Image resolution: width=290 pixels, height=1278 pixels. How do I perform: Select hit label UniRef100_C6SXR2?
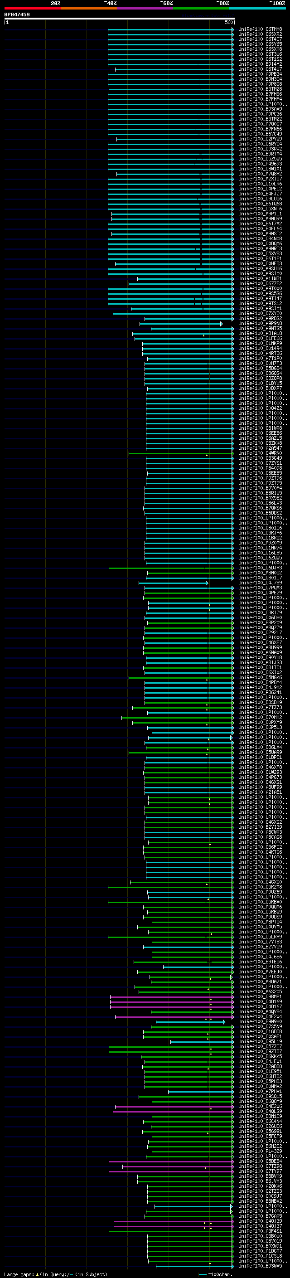tap(260, 34)
